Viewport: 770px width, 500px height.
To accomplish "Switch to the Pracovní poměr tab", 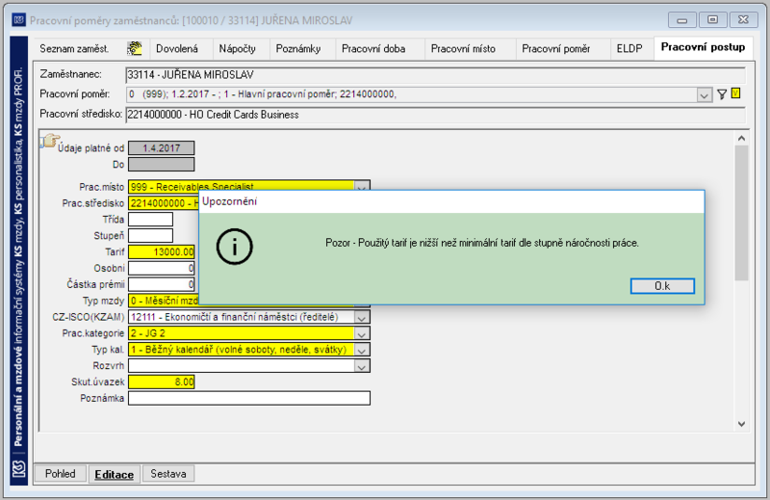I will [556, 49].
